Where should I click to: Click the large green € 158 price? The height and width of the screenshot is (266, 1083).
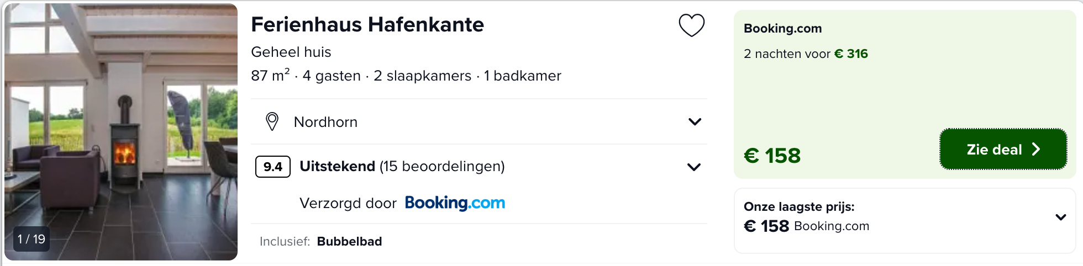772,156
